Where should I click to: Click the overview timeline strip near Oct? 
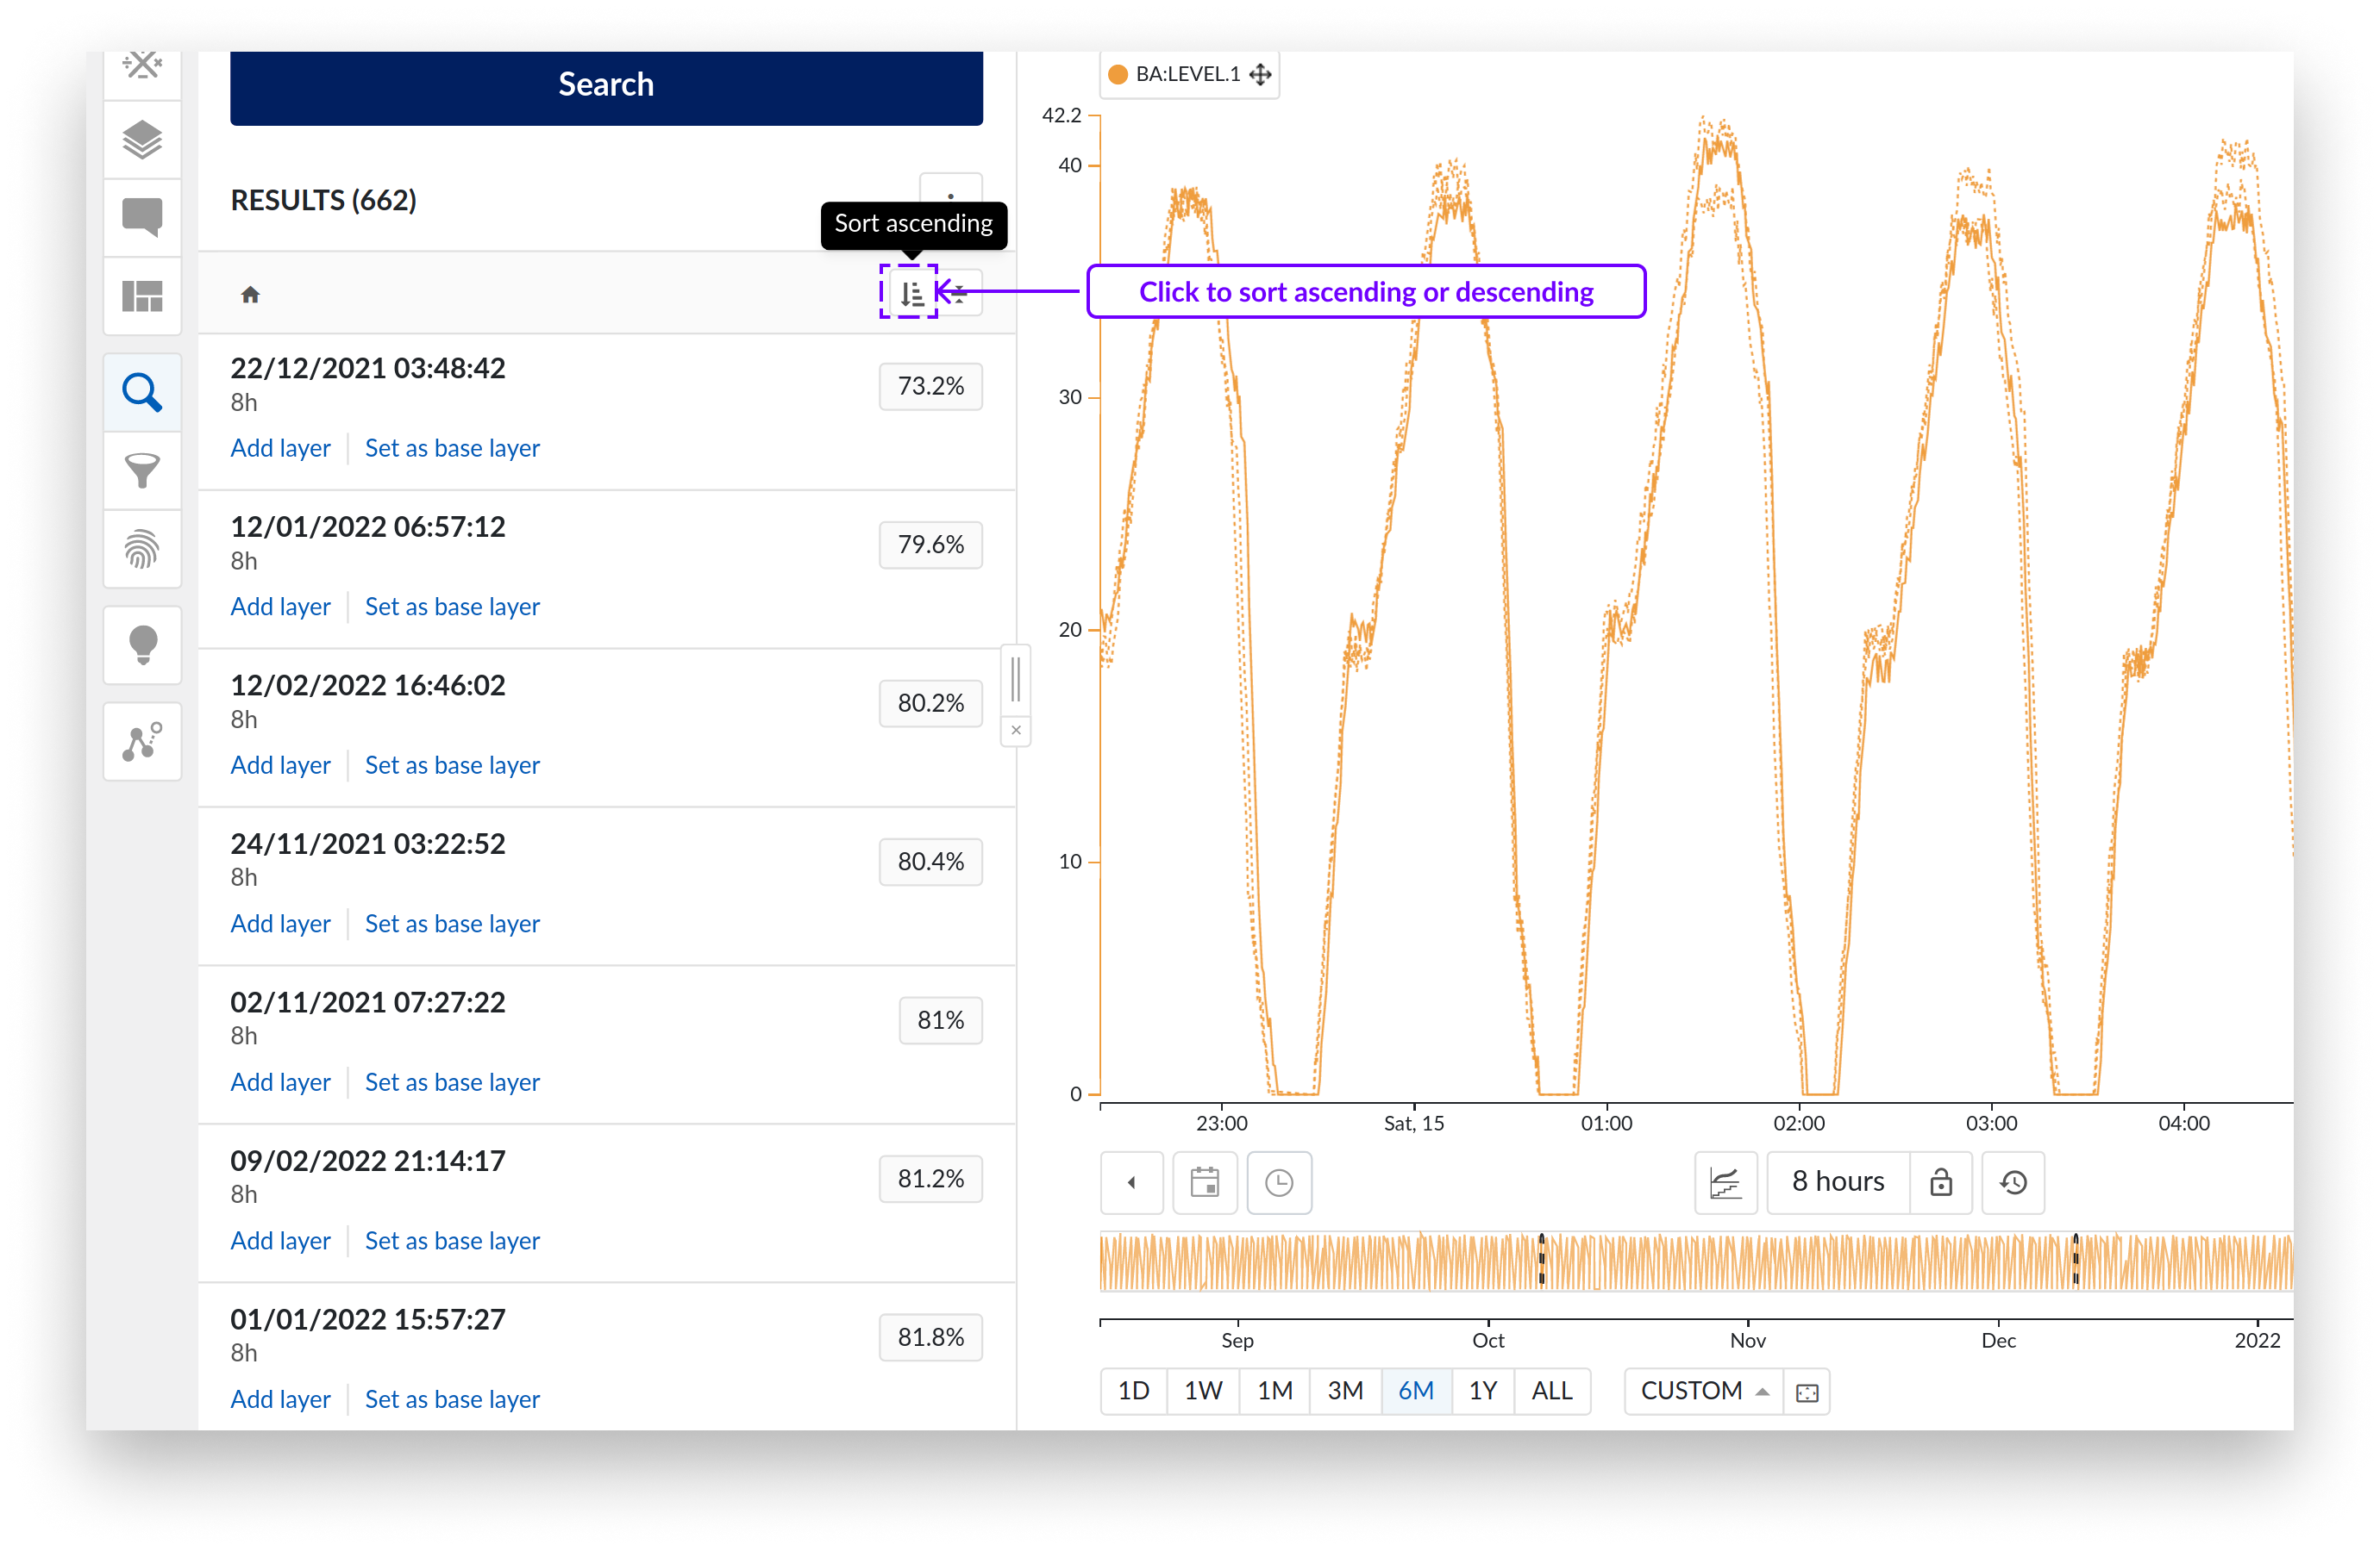(x=1488, y=1261)
